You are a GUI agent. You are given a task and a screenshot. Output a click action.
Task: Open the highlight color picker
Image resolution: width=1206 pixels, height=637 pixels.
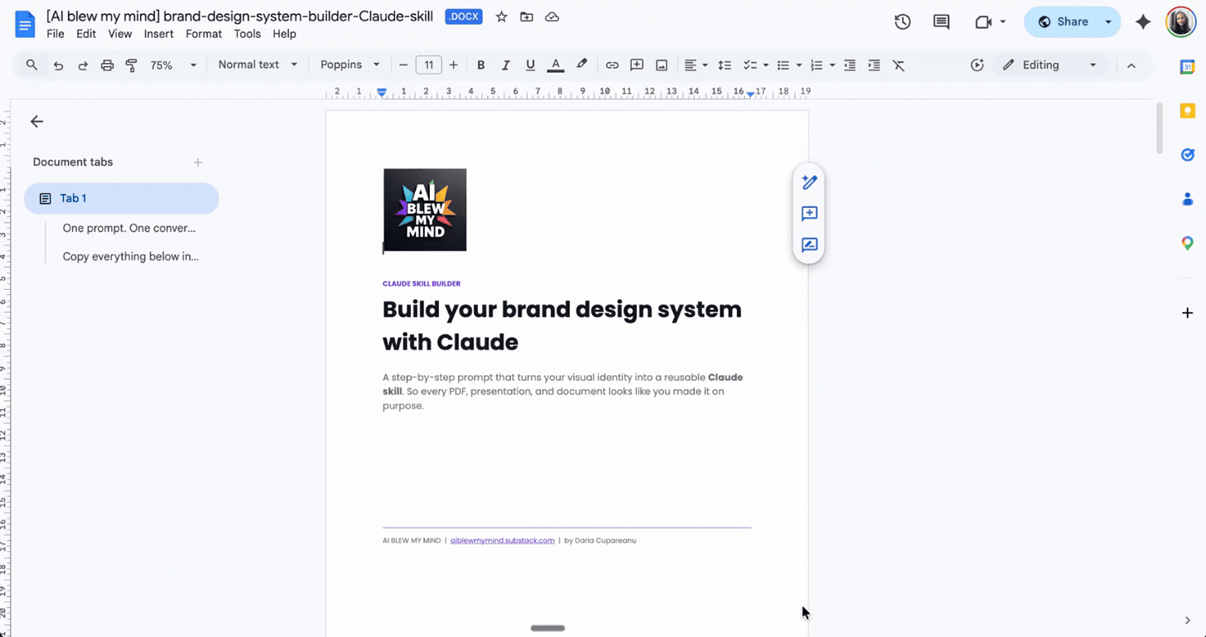[581, 65]
